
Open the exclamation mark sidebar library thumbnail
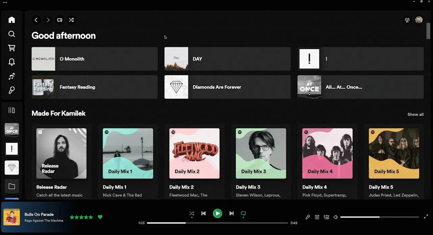pyautogui.click(x=12, y=149)
